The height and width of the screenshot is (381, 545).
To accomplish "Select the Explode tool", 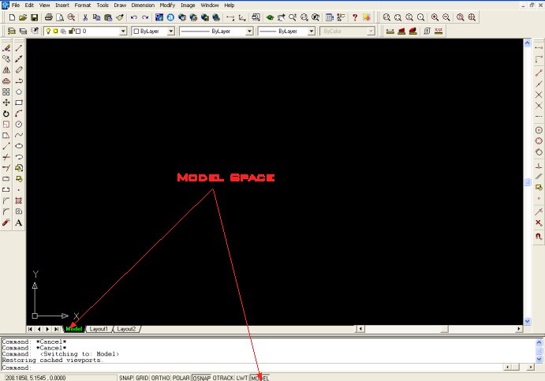I will pos(6,222).
